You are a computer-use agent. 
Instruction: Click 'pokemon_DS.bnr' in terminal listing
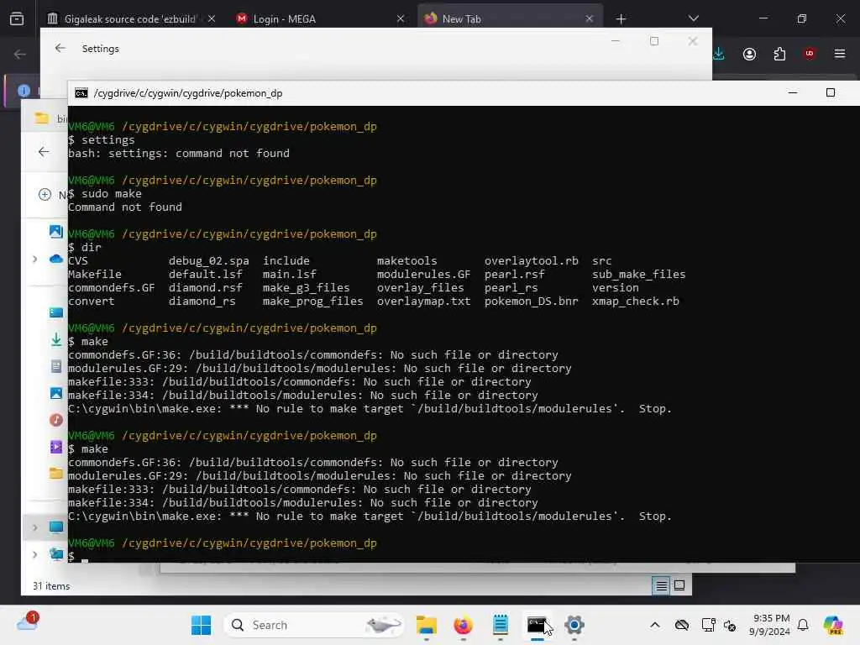(531, 302)
